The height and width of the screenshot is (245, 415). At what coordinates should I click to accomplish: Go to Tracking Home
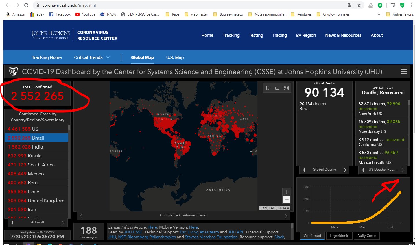click(47, 57)
